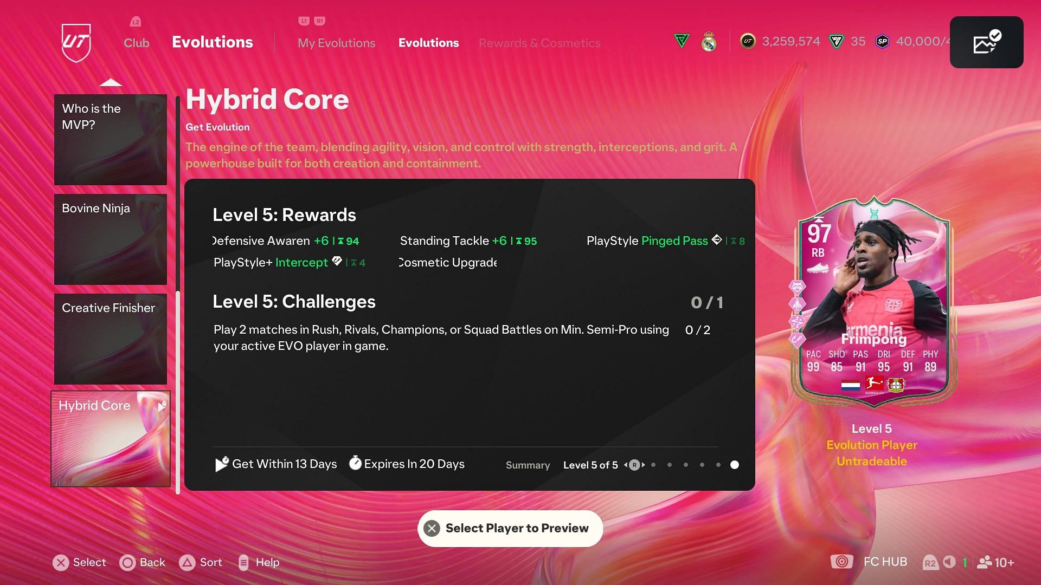This screenshot has height=585, width=1041.
Task: Click the UT coins balance icon
Action: coord(748,41)
